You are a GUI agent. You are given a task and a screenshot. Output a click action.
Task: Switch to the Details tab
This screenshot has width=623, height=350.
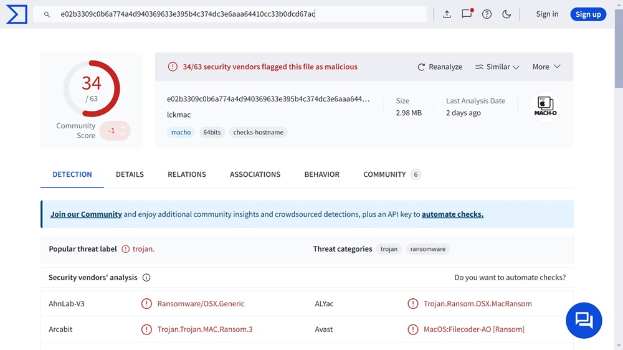coord(130,174)
